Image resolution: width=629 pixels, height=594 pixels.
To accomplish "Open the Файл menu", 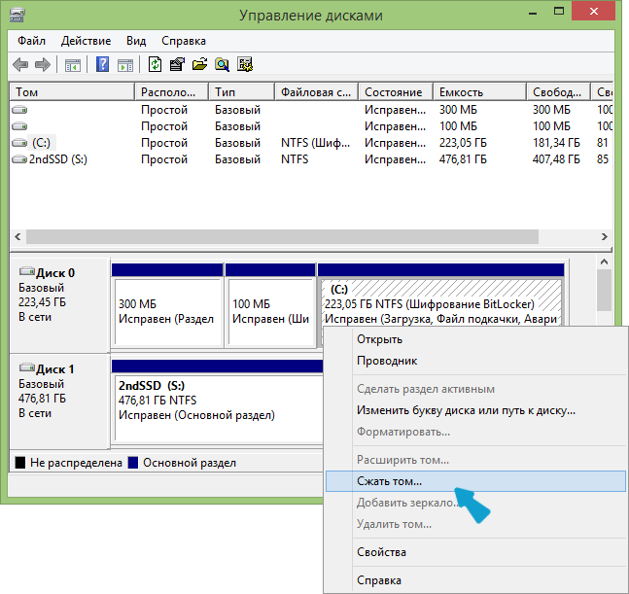I will [x=31, y=41].
